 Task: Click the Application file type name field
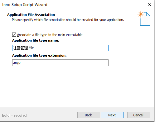tap(60, 48)
